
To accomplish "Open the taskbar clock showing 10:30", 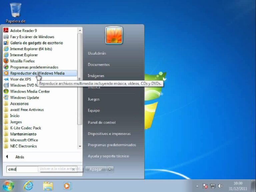I will [x=238, y=186].
